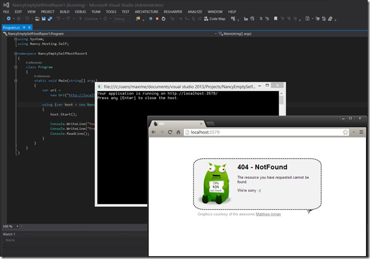370x259 pixels.
Task: Click the Watch 1 panel title
Action: [9, 234]
